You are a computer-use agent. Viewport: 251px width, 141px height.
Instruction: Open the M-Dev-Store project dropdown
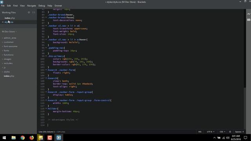point(9,32)
